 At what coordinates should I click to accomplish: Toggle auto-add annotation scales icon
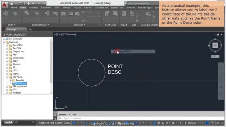159,123
